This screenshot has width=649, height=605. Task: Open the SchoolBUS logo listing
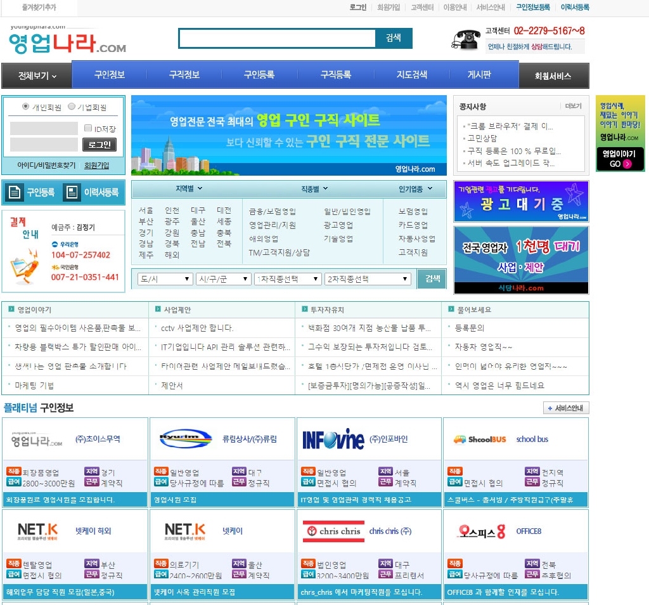click(x=479, y=439)
